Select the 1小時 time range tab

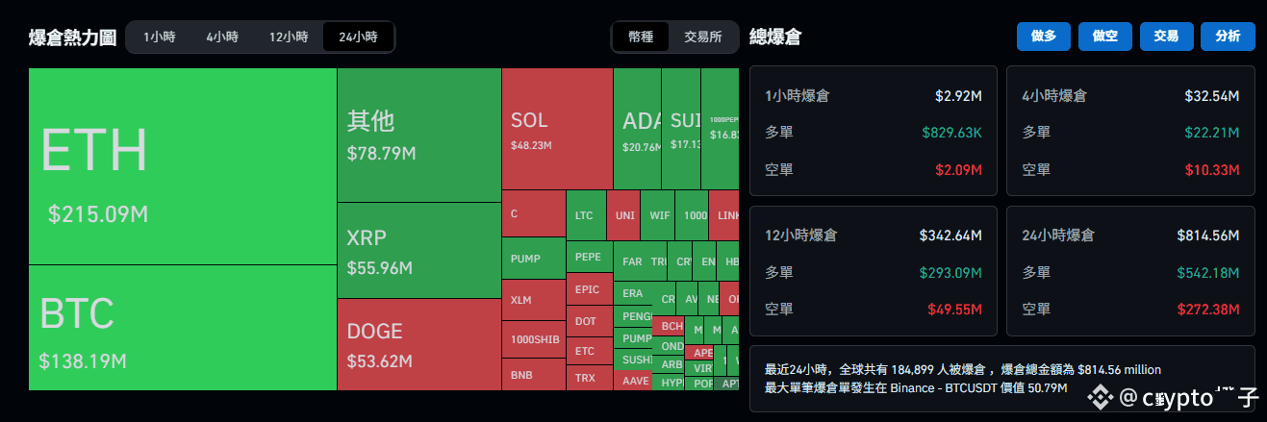(x=160, y=37)
